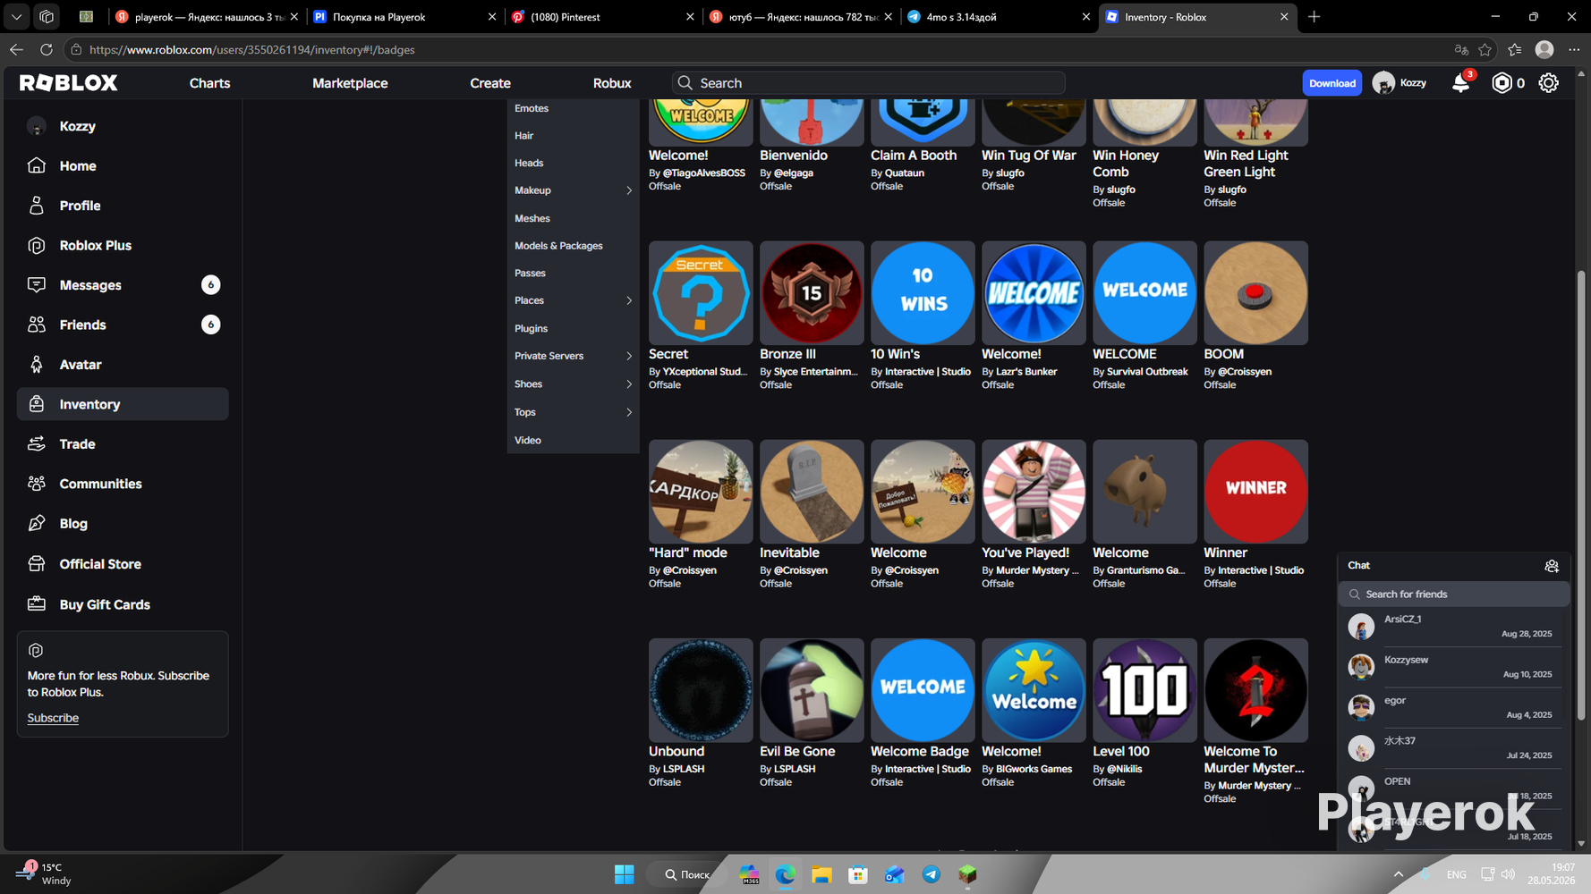
Task: Open the Evil Be Gone badge thumbnail
Action: pos(812,690)
